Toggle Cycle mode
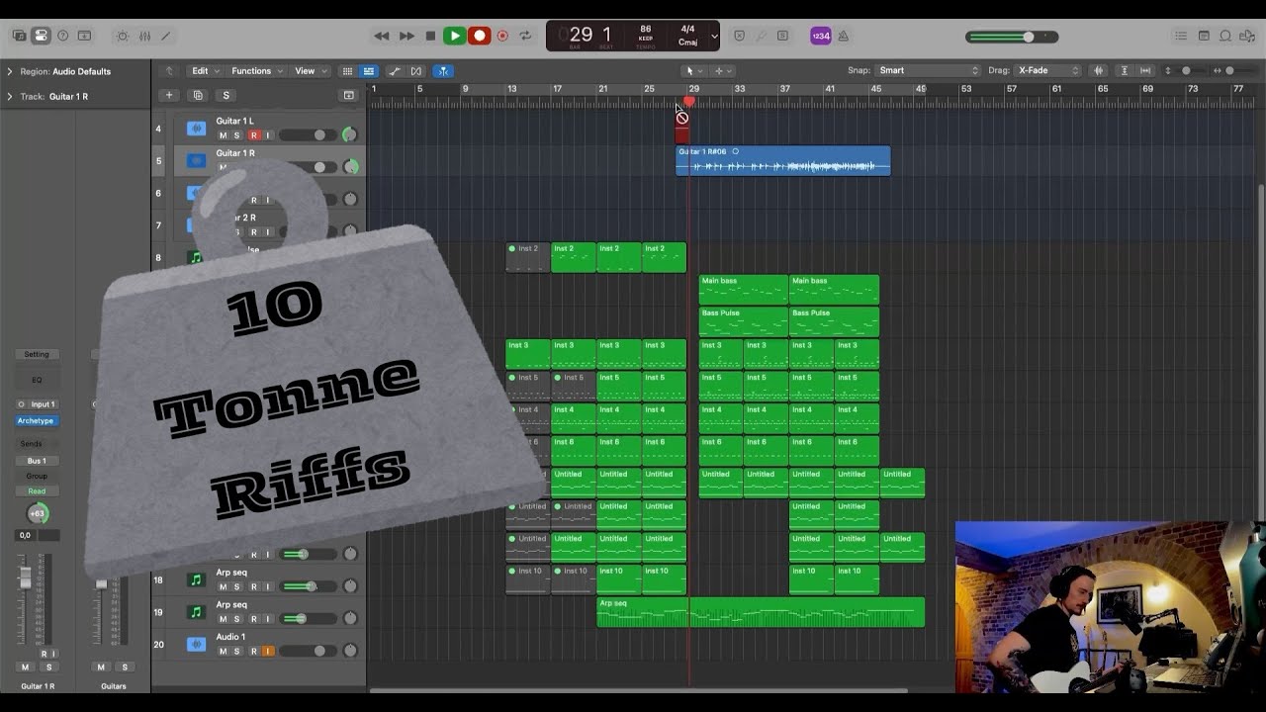 (x=525, y=36)
